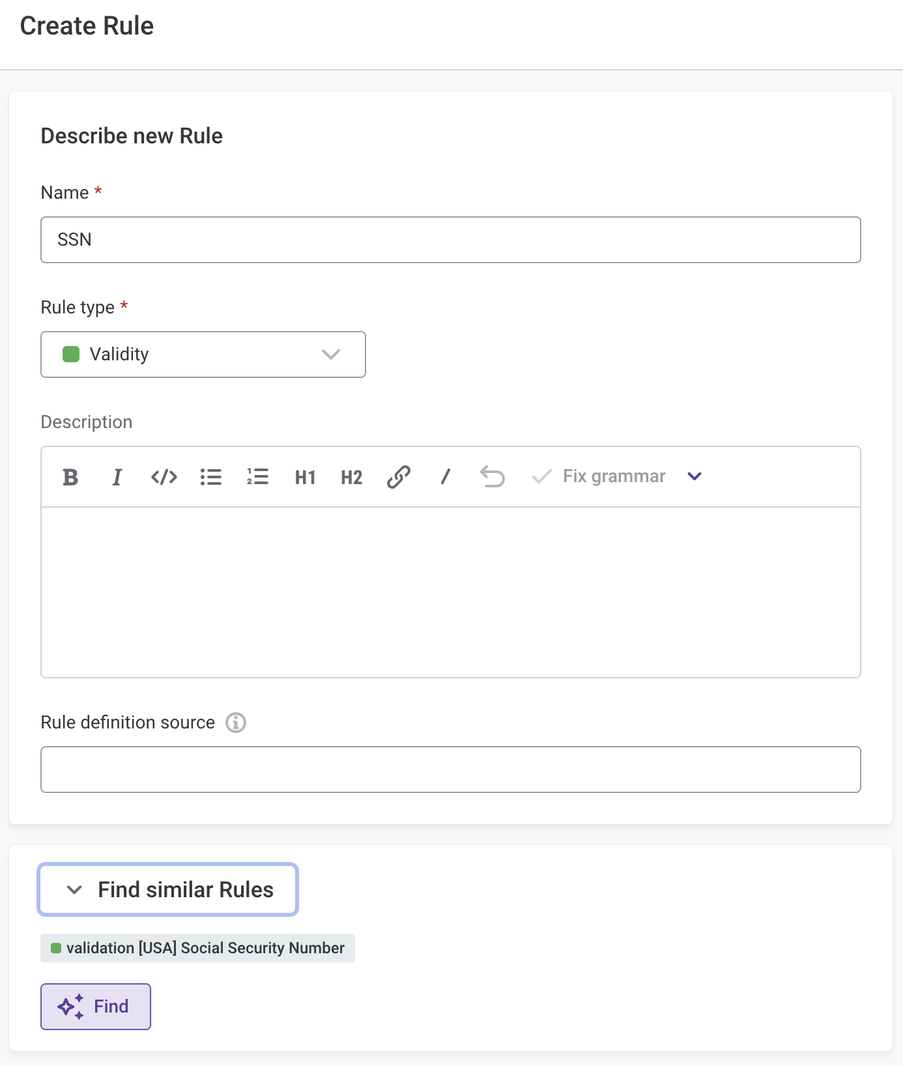Show info tooltip for Rule definition source
Image resolution: width=903 pixels, height=1066 pixels.
(x=236, y=723)
